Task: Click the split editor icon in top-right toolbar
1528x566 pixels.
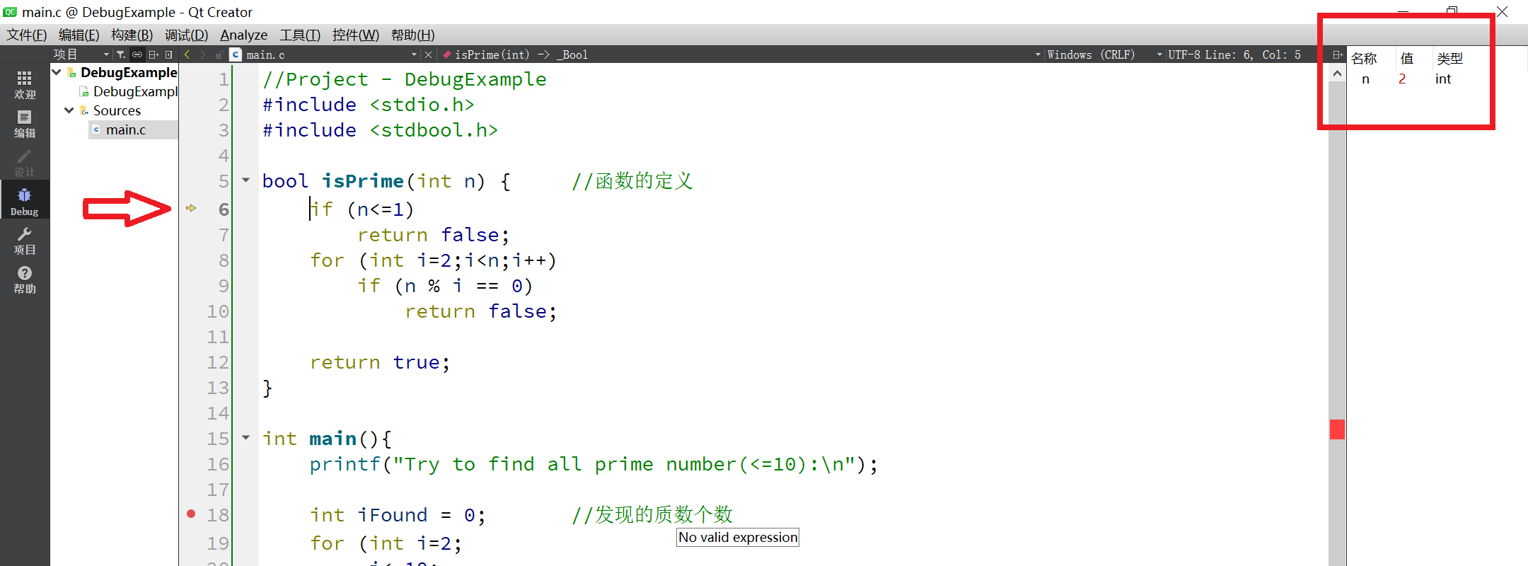Action: click(1337, 54)
